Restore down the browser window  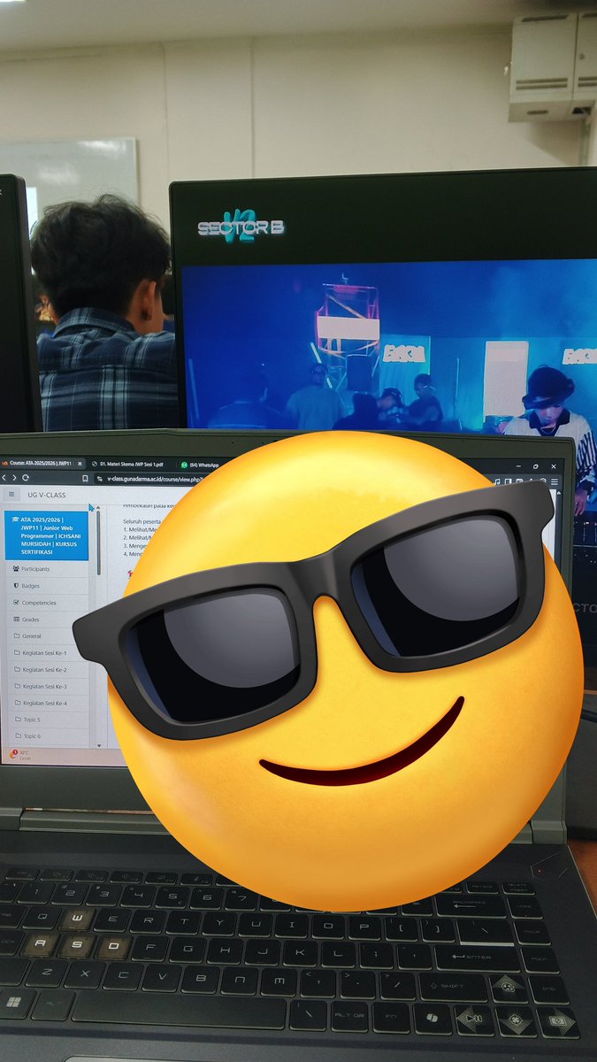click(x=535, y=466)
